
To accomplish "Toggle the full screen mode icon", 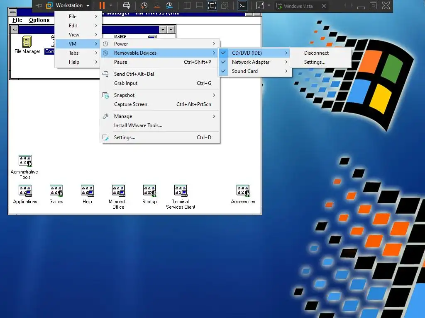I will pos(212,5).
